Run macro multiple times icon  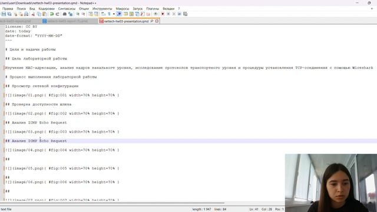coord(179,14)
